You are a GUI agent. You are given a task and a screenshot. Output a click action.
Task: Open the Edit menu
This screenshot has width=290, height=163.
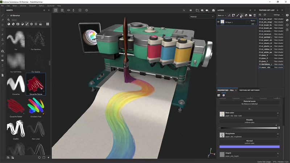tap(8, 6)
